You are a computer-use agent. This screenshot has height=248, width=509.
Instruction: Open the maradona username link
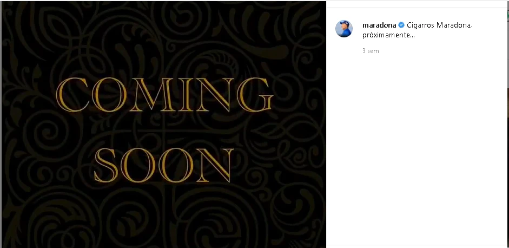379,25
